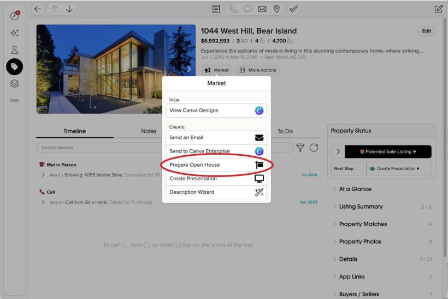Open the AI sparkle assistant icon
This screenshot has width=448, height=299.
pos(15,33)
